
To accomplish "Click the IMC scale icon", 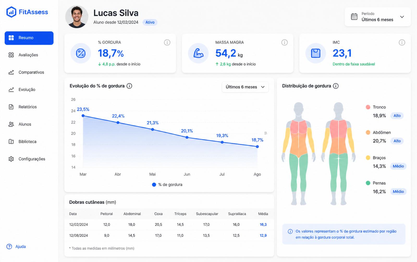I will [316, 53].
